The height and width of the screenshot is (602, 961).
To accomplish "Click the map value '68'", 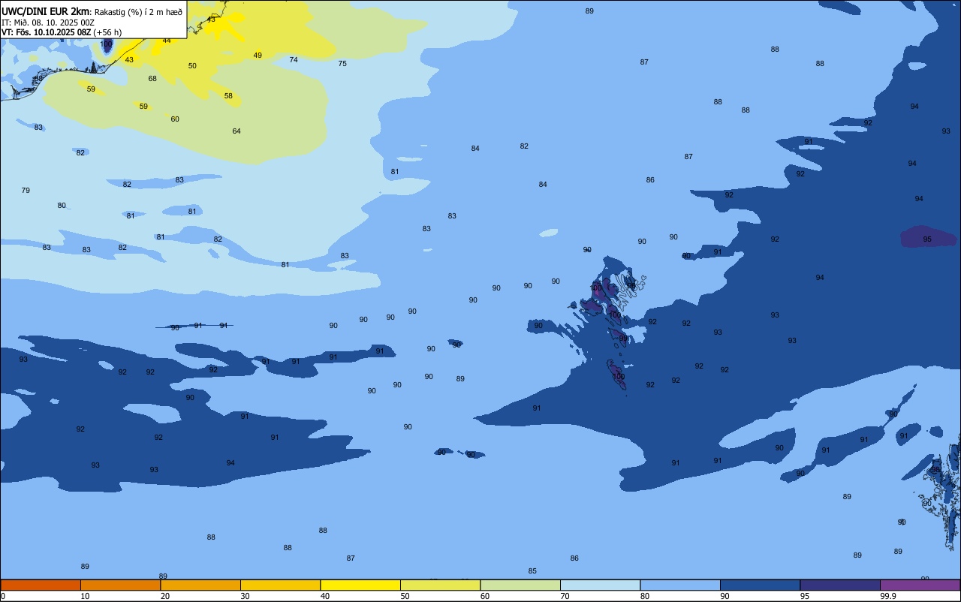I will 152,79.
